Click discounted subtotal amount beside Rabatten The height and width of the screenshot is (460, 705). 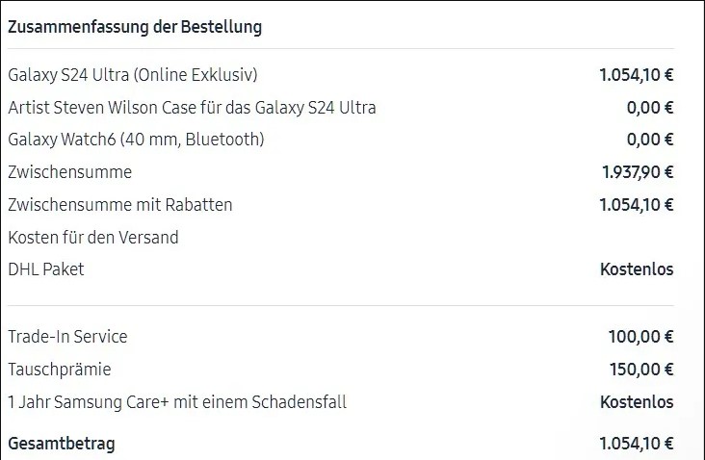click(637, 205)
